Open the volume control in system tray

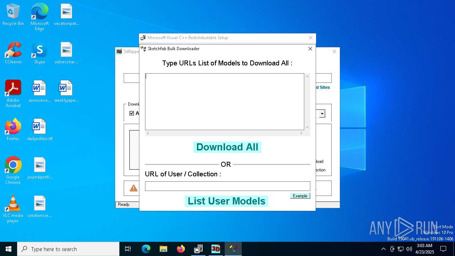click(409, 249)
